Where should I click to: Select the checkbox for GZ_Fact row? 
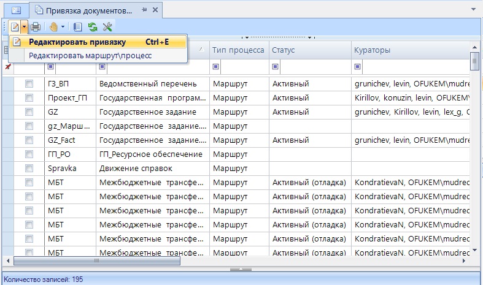point(29,140)
